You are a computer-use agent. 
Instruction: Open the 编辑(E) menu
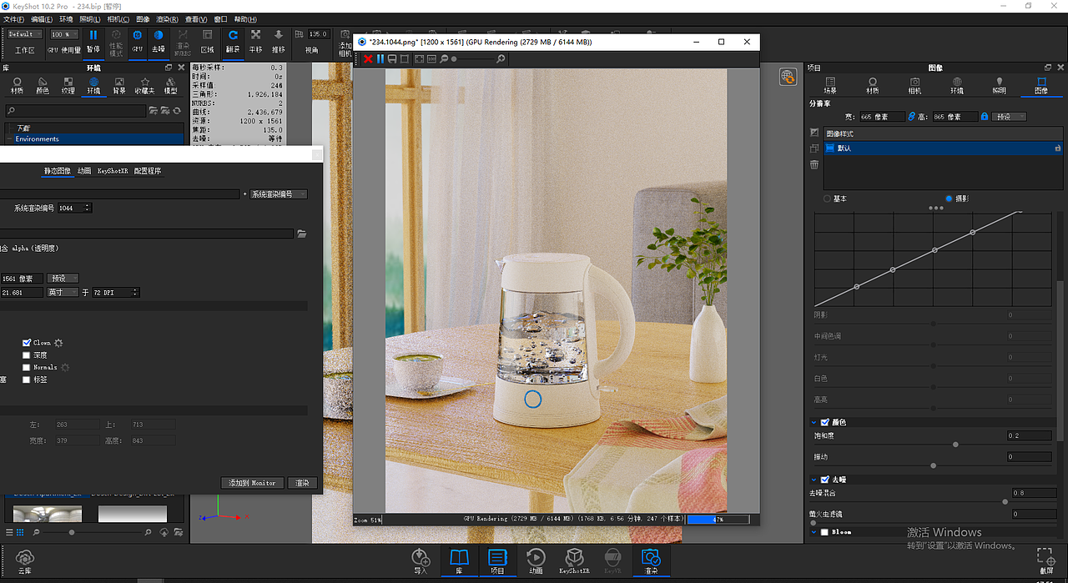[41, 18]
